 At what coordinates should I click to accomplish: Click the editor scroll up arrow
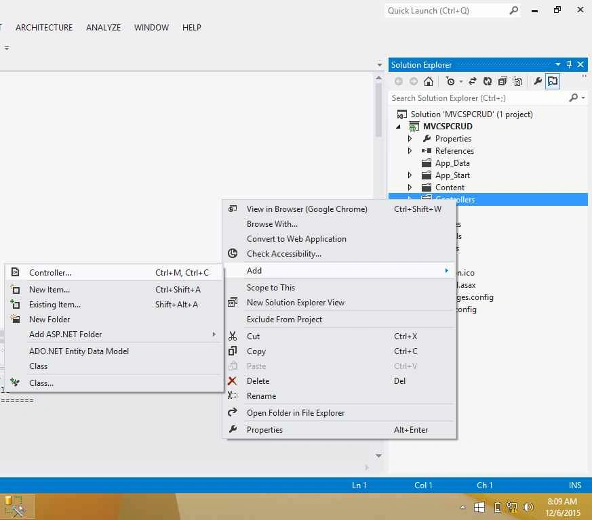[x=378, y=78]
